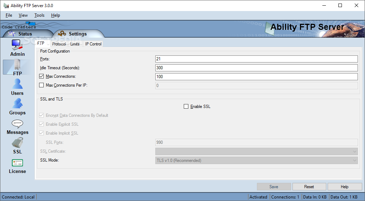The height and width of the screenshot is (201, 365).
Task: Click the Reset button
Action: pos(309,186)
